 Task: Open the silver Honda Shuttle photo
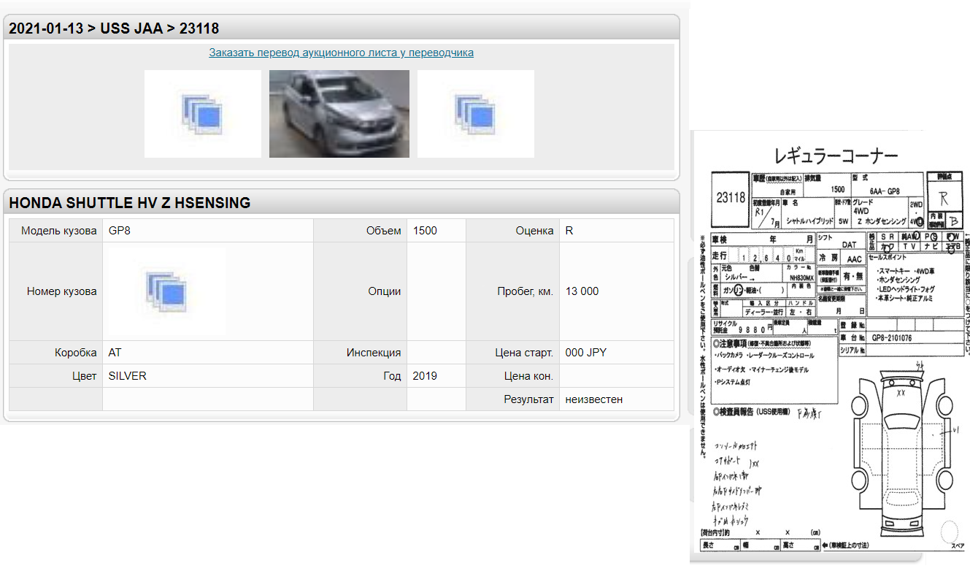(339, 114)
